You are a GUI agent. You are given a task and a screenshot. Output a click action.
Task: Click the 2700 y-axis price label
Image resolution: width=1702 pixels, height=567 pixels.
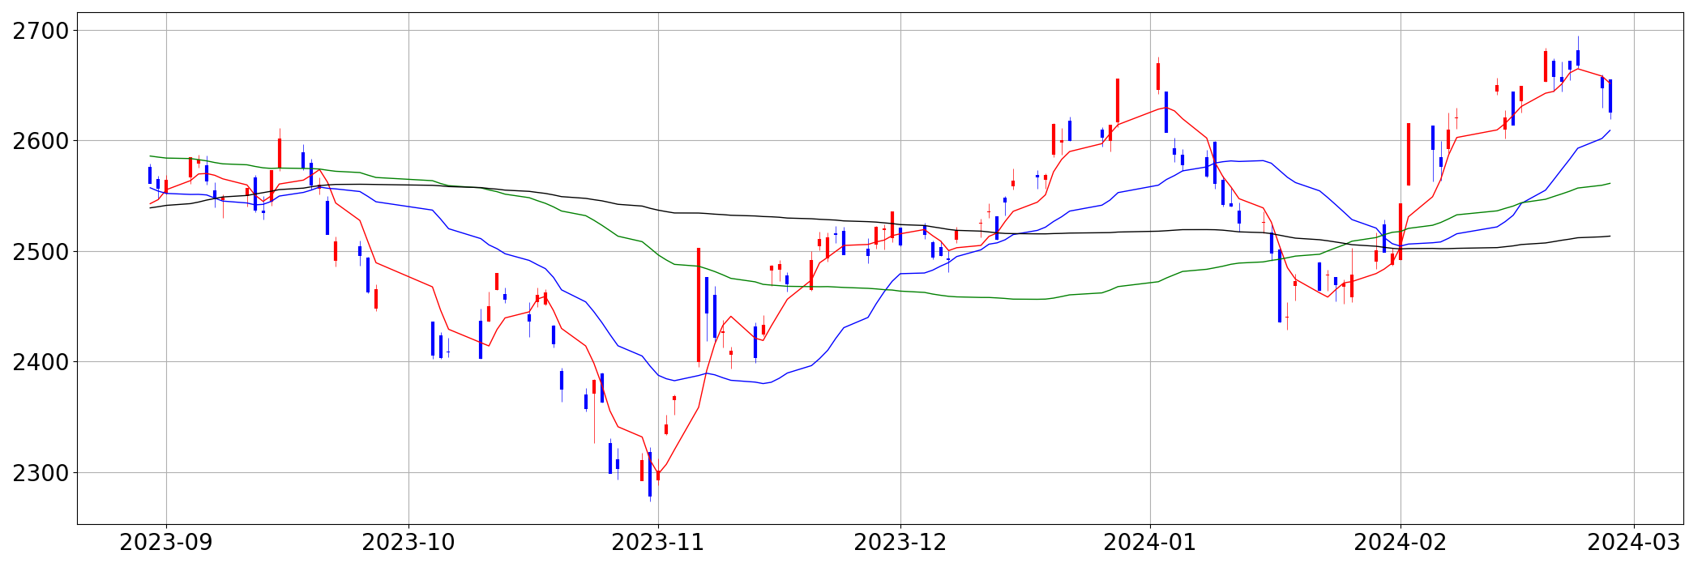point(41,31)
